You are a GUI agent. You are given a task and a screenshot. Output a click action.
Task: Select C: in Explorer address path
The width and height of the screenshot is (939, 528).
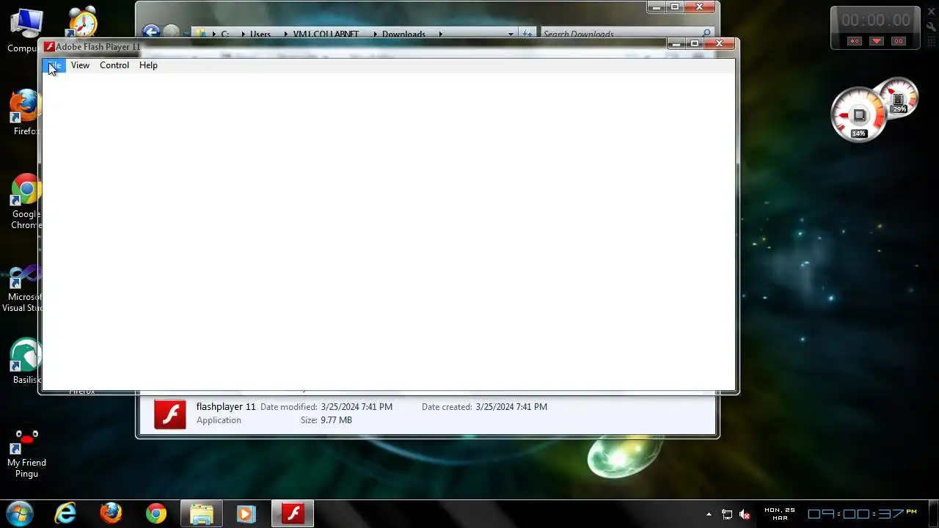(x=225, y=34)
